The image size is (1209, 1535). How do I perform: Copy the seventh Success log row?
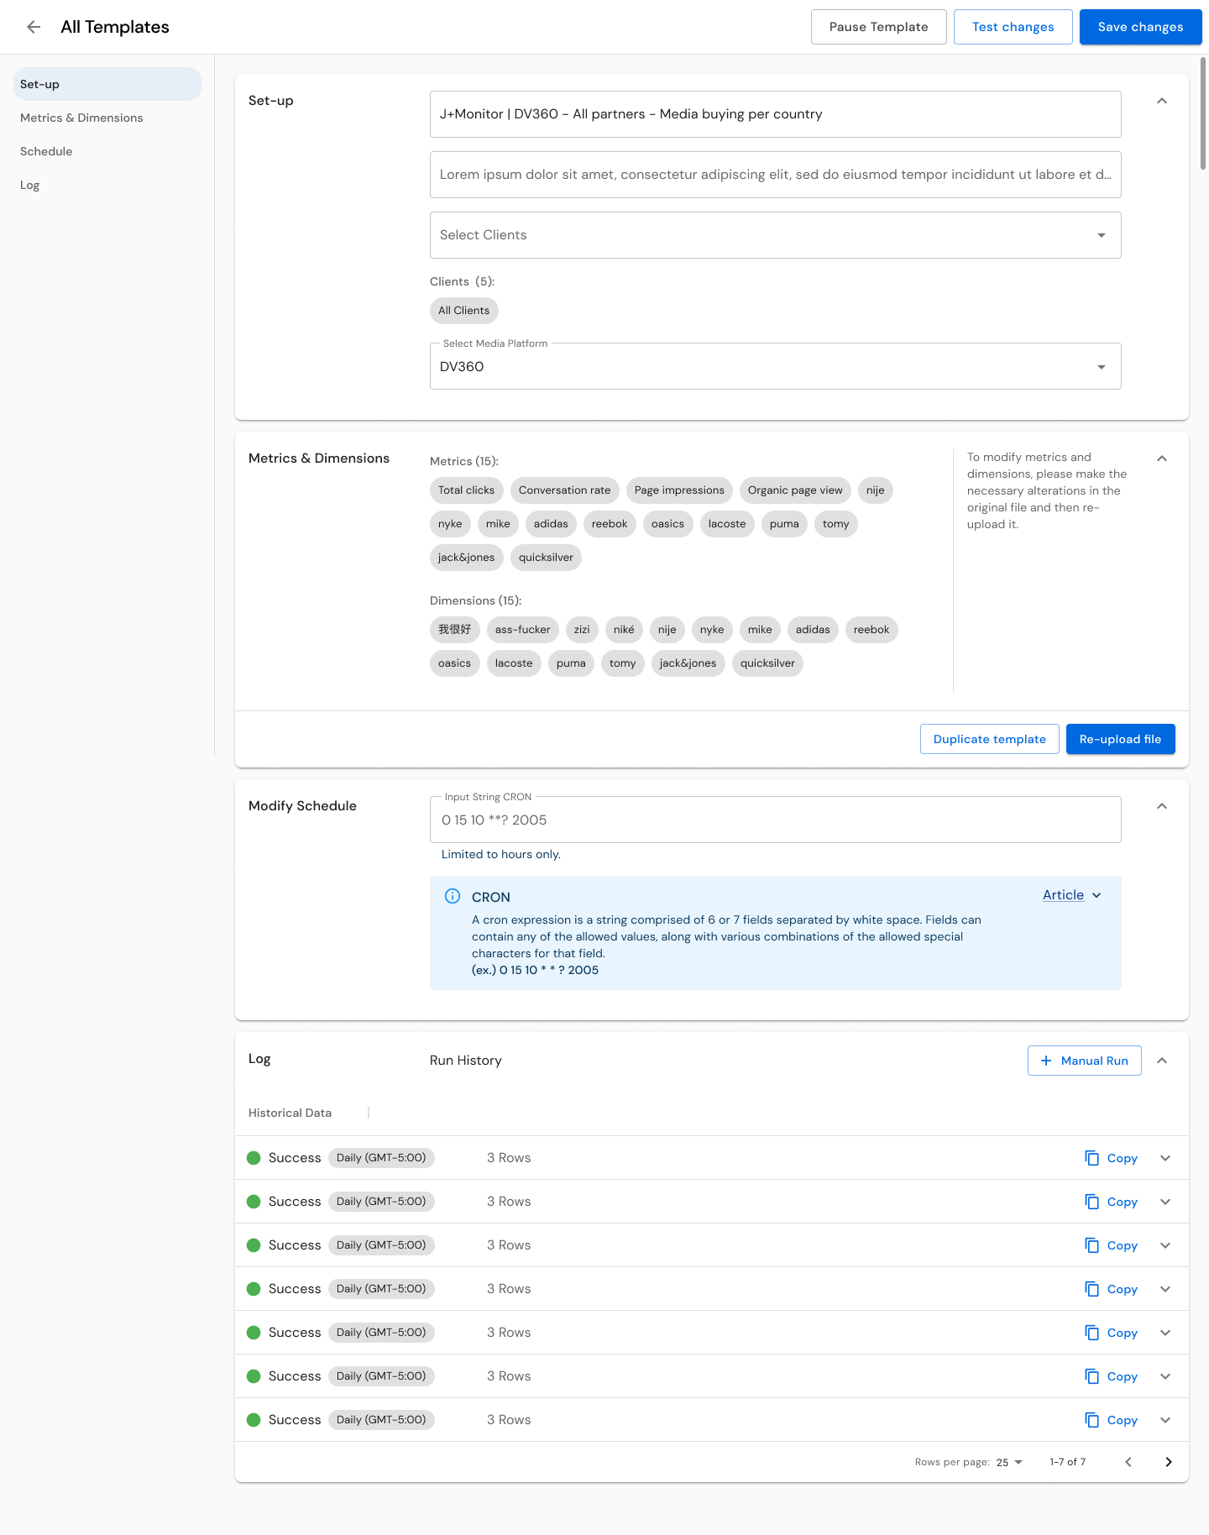tap(1111, 1420)
